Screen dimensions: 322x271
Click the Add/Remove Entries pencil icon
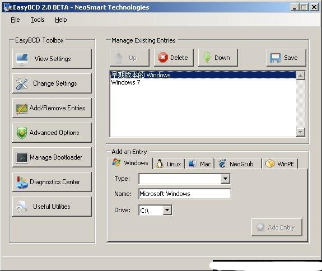tap(22, 108)
